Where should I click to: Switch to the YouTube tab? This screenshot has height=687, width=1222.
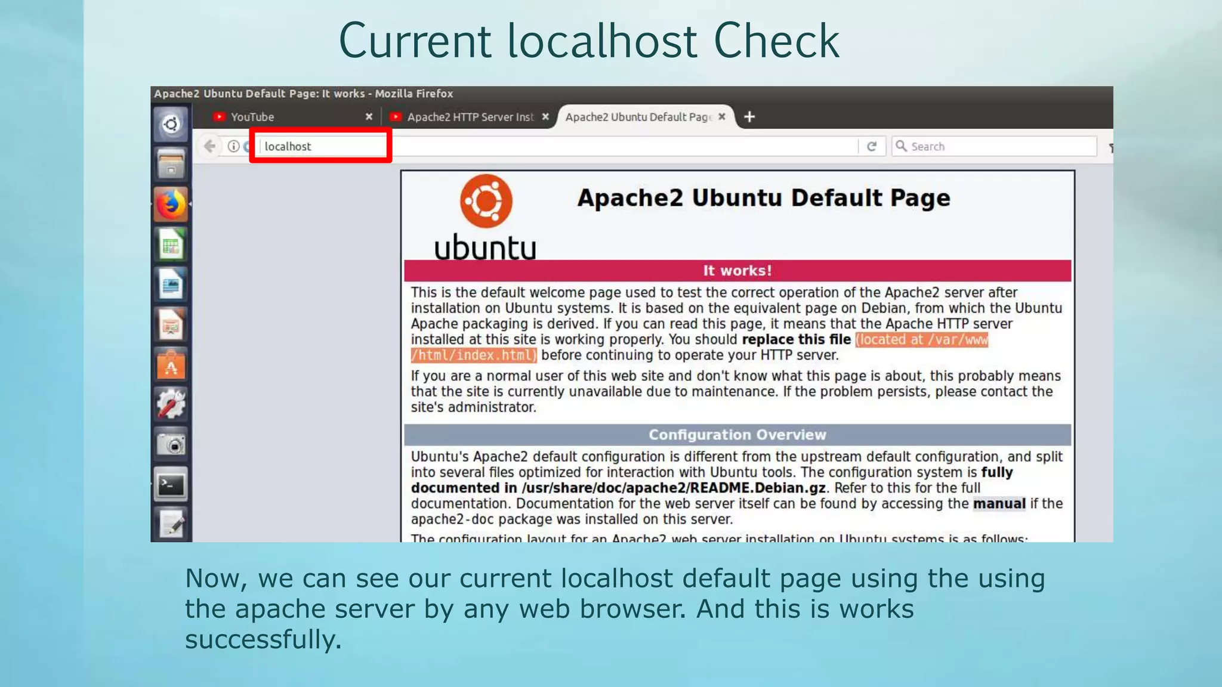[x=291, y=117]
